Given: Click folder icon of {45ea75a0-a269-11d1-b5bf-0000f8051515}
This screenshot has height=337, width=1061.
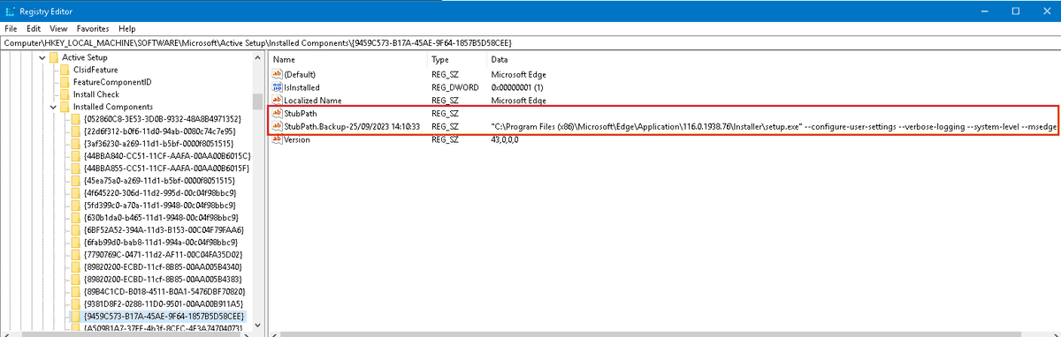Looking at the screenshot, I should pos(77,180).
